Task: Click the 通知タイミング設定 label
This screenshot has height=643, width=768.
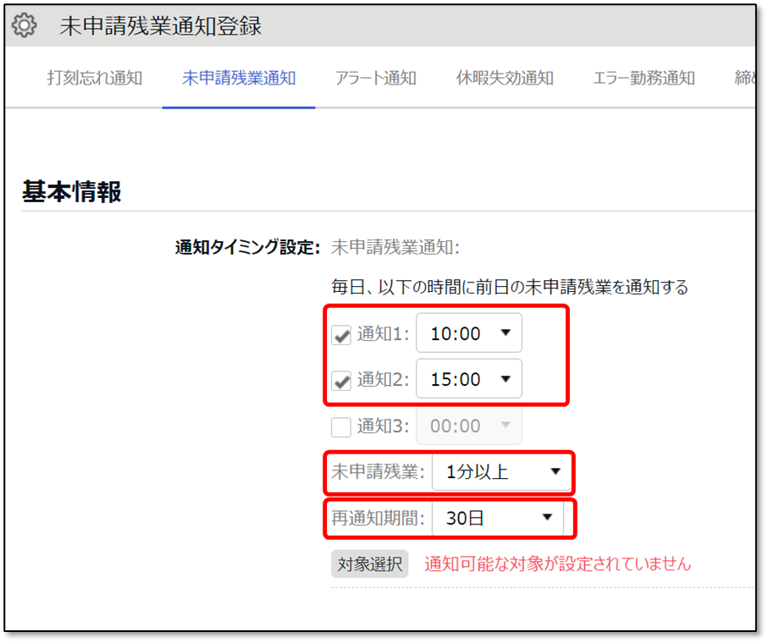Action: pos(246,248)
